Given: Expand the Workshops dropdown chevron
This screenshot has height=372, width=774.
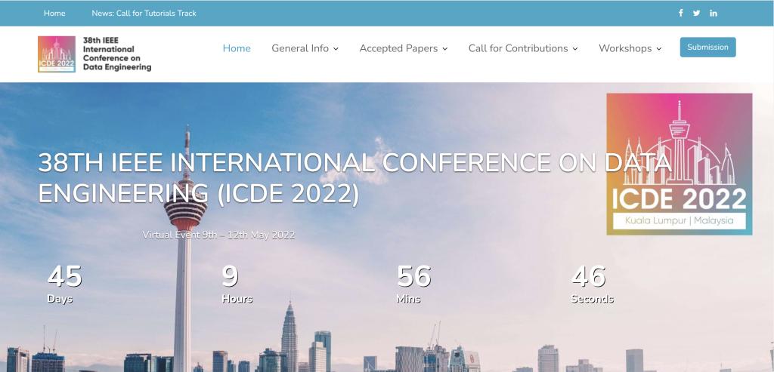Looking at the screenshot, I should (x=659, y=49).
